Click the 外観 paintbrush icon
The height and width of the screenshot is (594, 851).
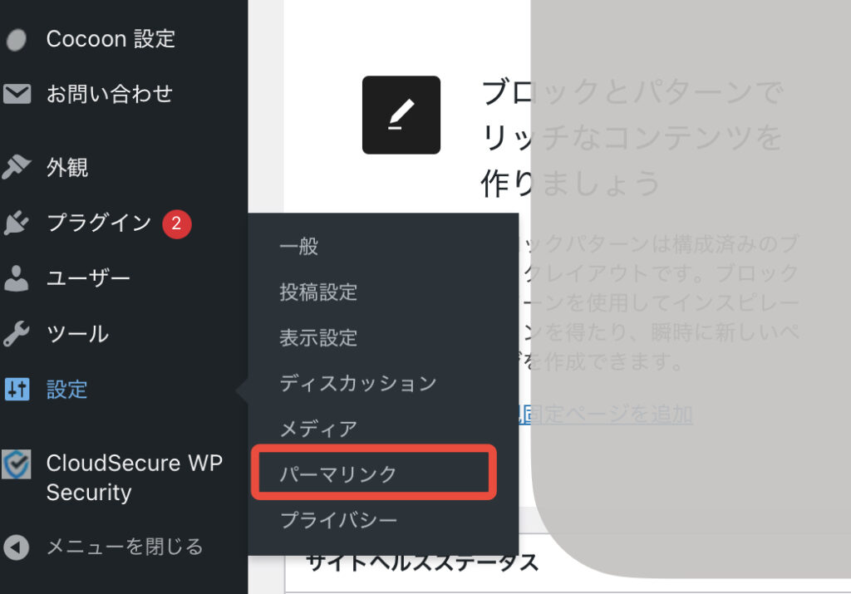pos(16,167)
